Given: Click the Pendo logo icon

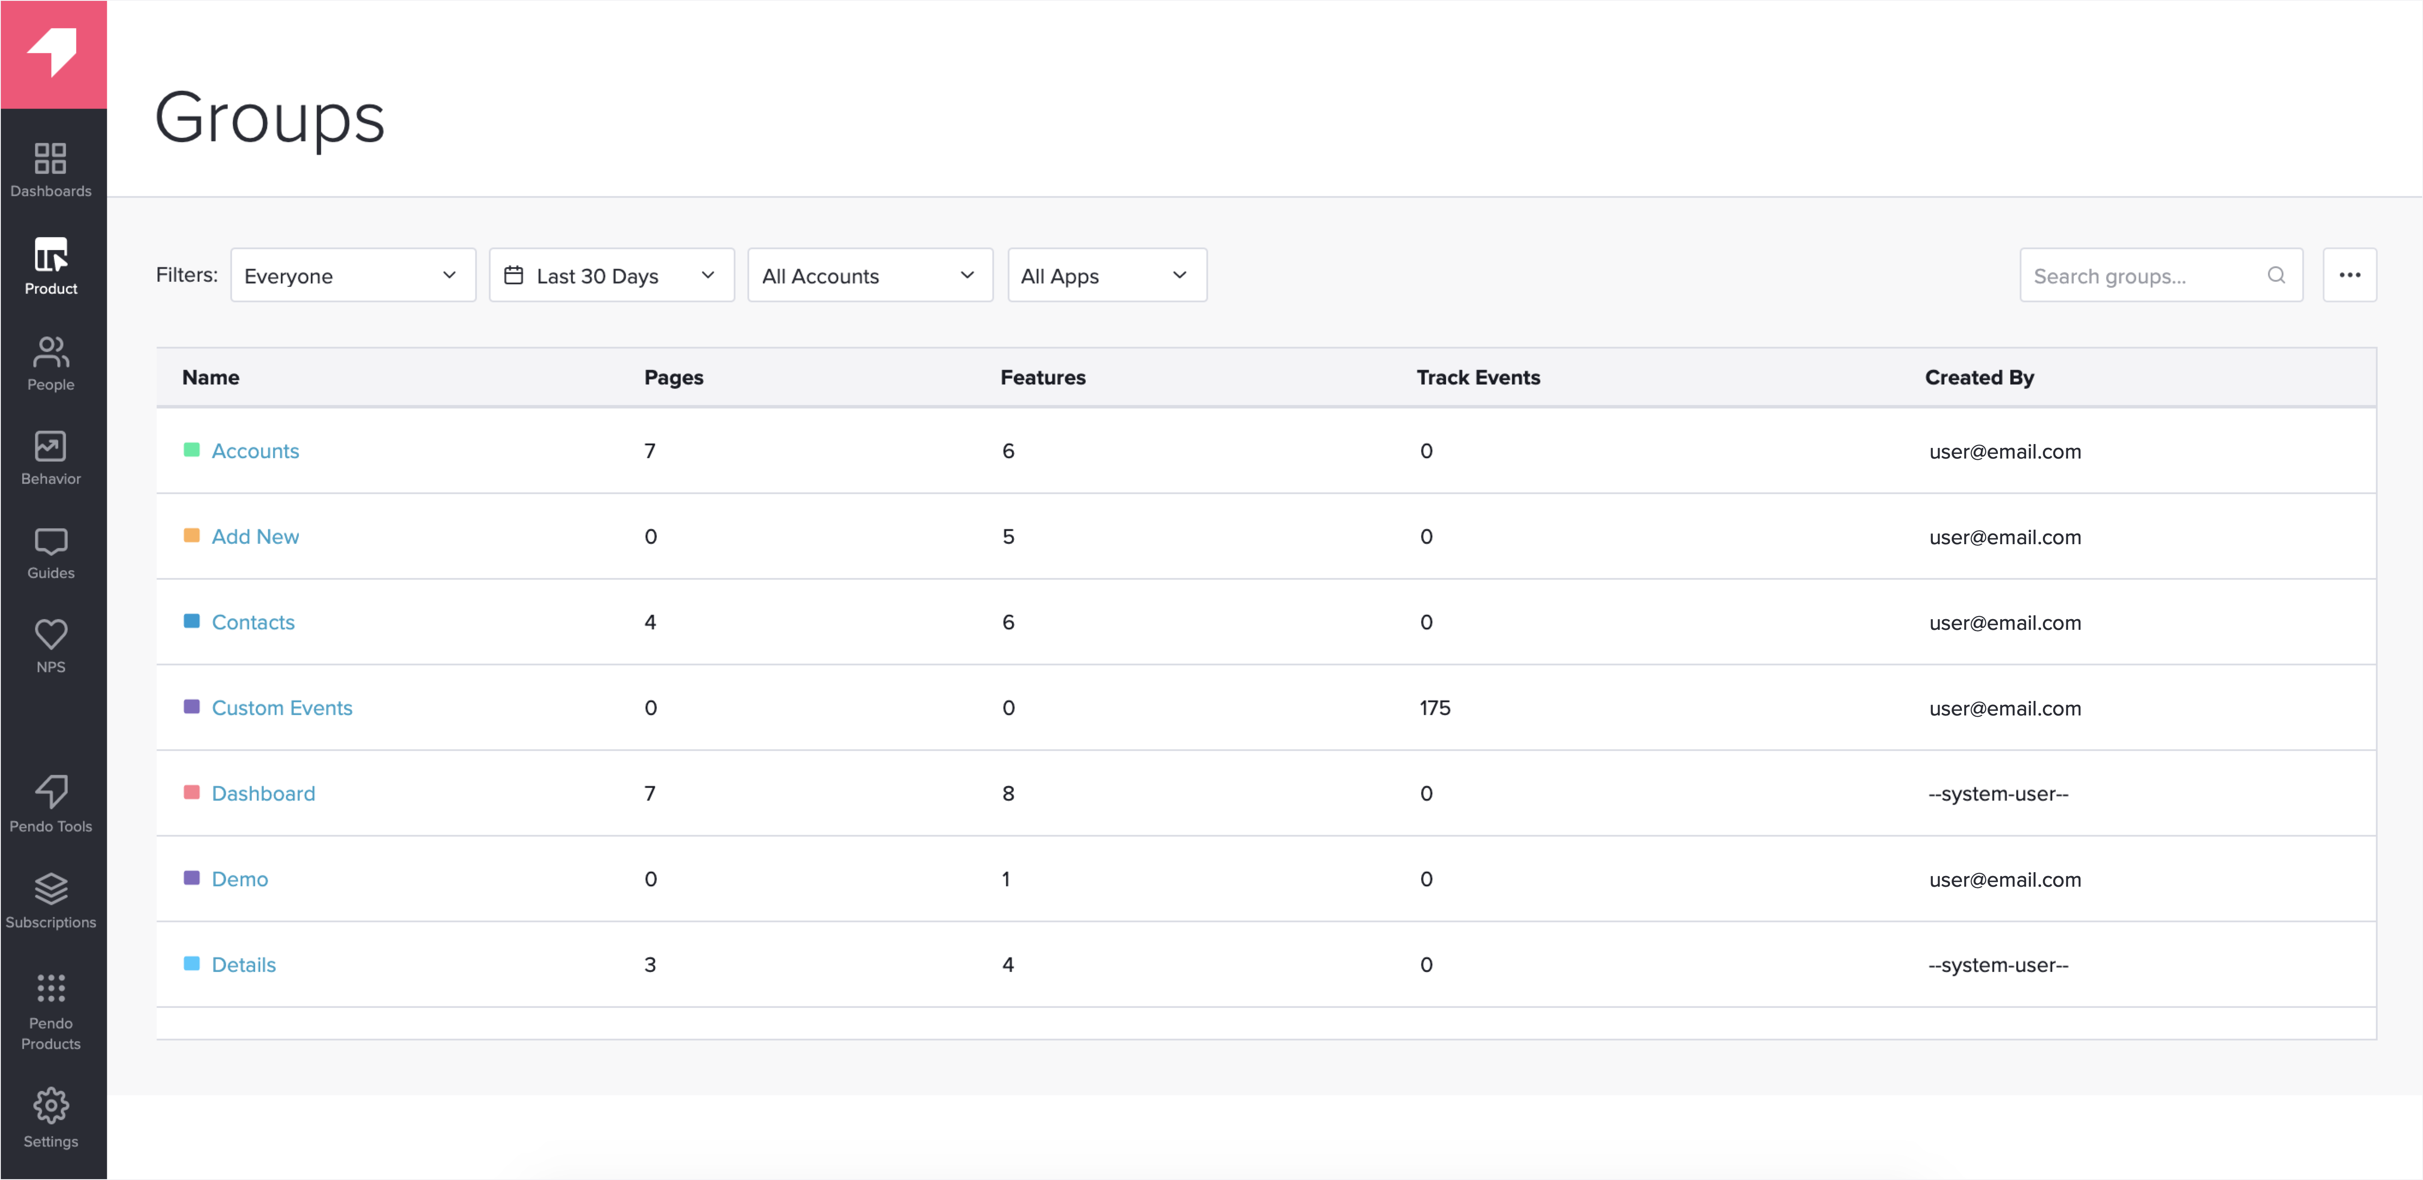Looking at the screenshot, I should point(52,52).
